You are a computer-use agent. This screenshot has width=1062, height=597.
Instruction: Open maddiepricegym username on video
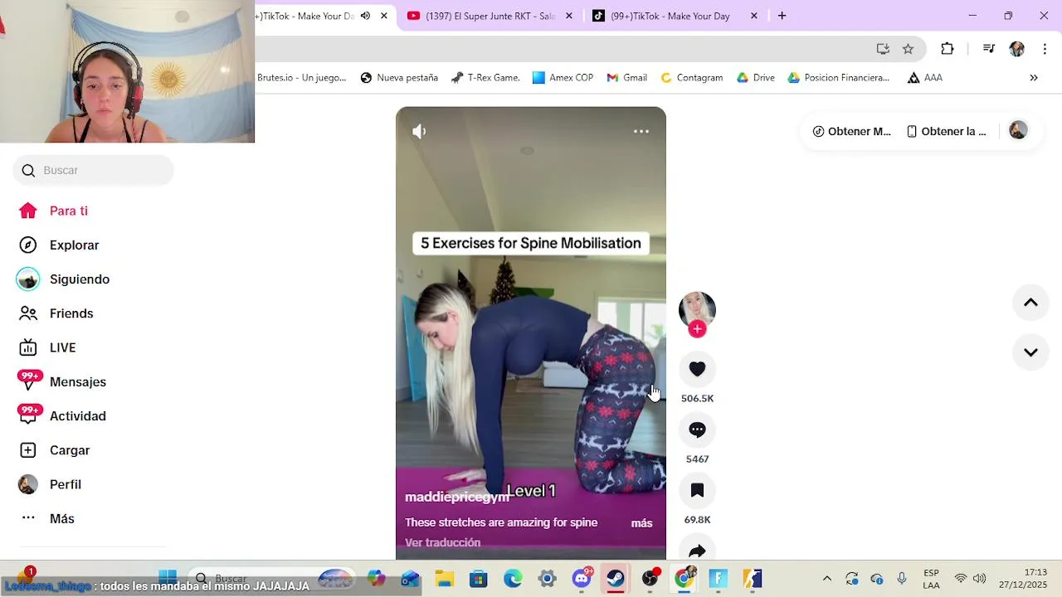[x=456, y=497]
